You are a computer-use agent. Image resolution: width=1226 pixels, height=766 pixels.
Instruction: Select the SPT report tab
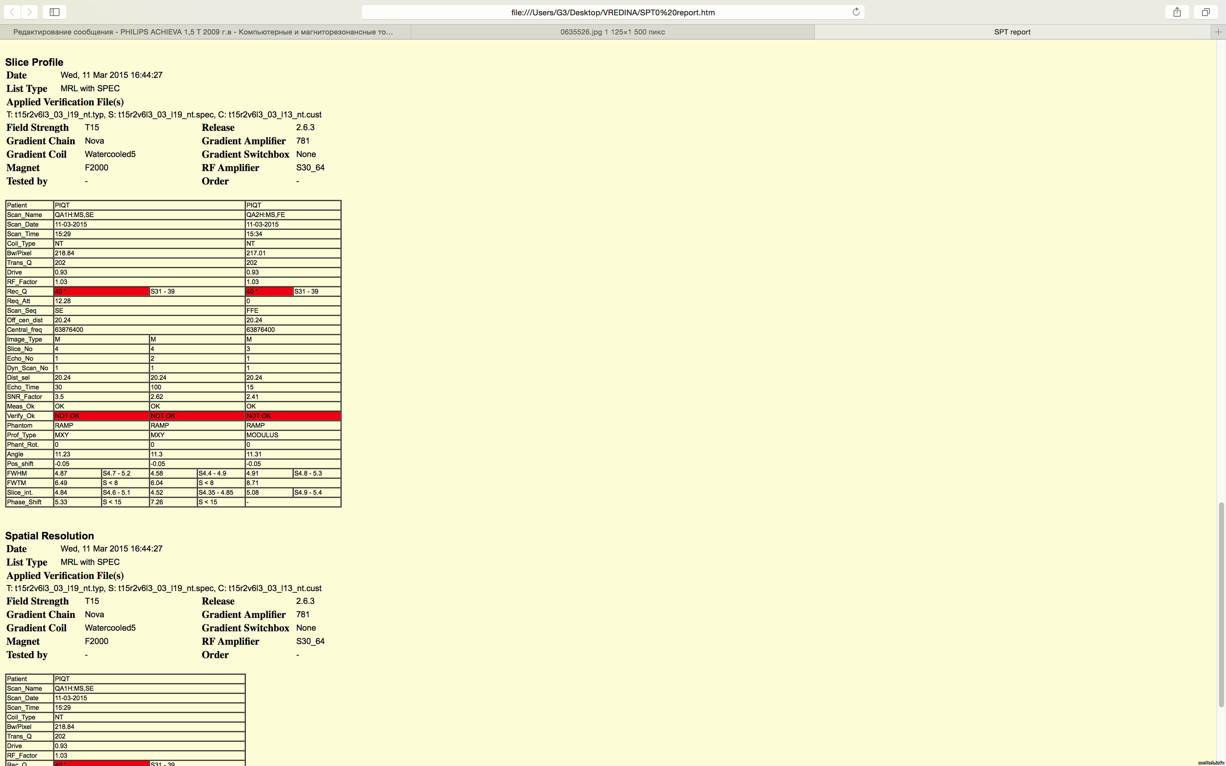(x=1012, y=32)
